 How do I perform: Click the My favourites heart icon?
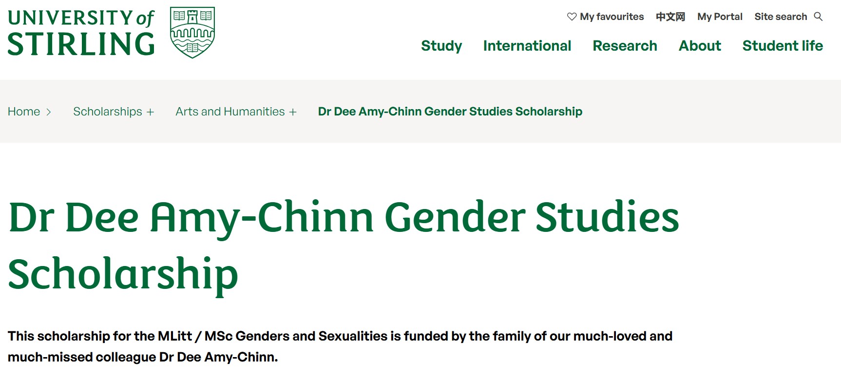(572, 17)
